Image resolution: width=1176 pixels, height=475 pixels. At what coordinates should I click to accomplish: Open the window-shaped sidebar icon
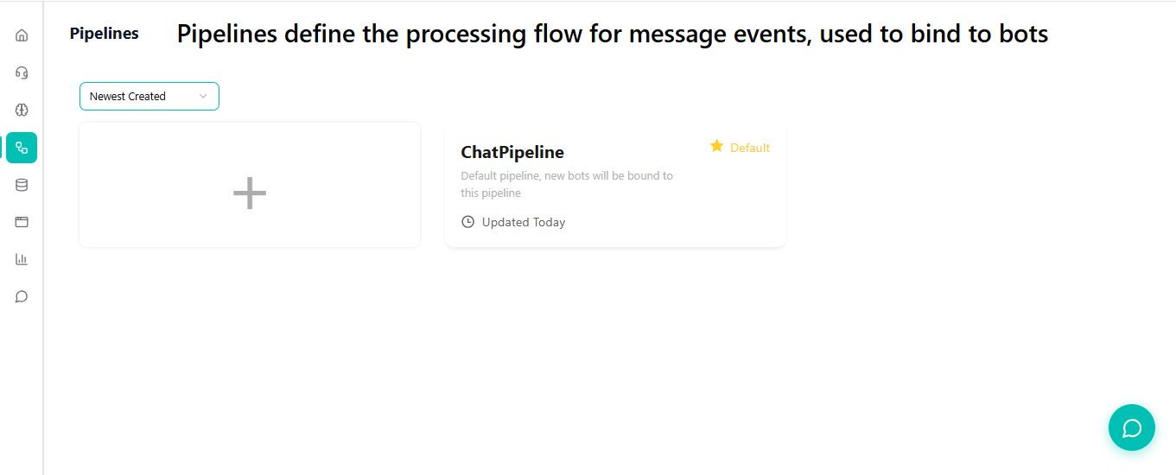point(22,222)
